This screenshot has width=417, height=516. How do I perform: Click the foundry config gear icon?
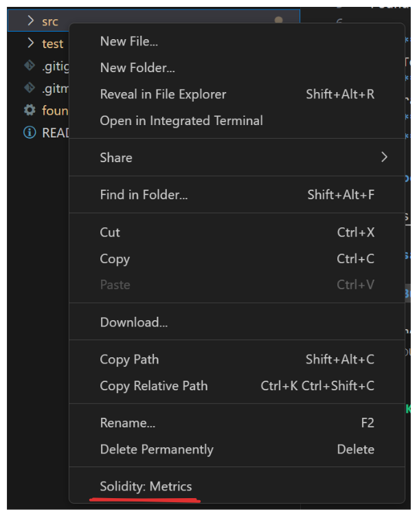pyautogui.click(x=30, y=110)
